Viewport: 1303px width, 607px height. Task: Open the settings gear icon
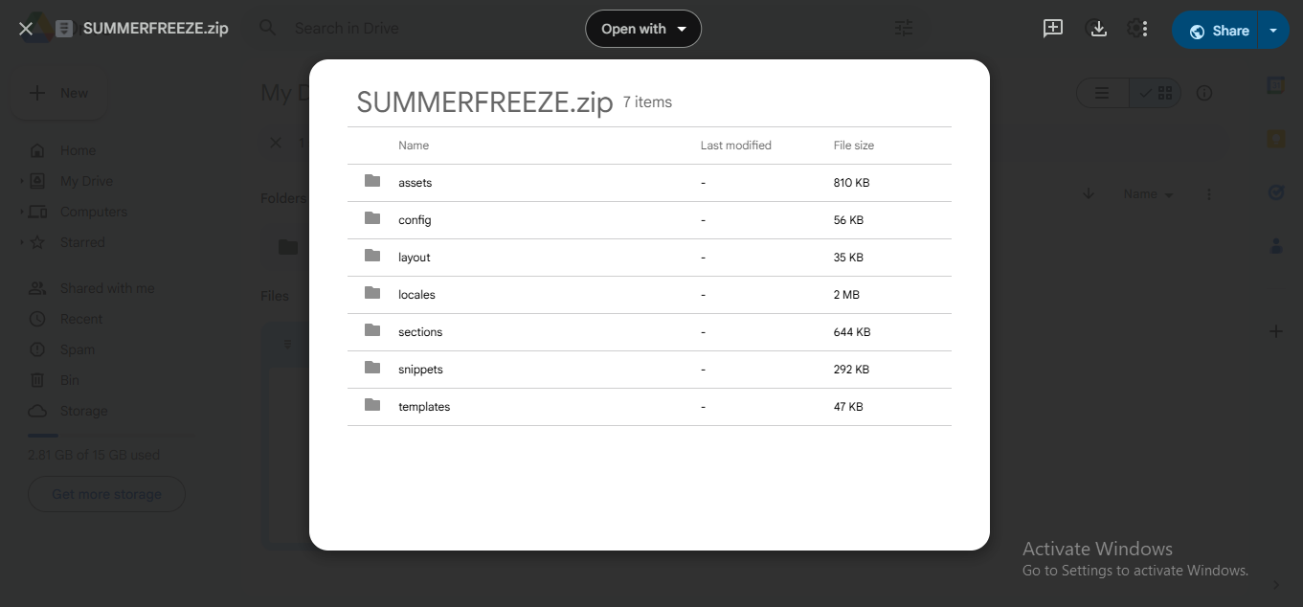[x=1137, y=29]
